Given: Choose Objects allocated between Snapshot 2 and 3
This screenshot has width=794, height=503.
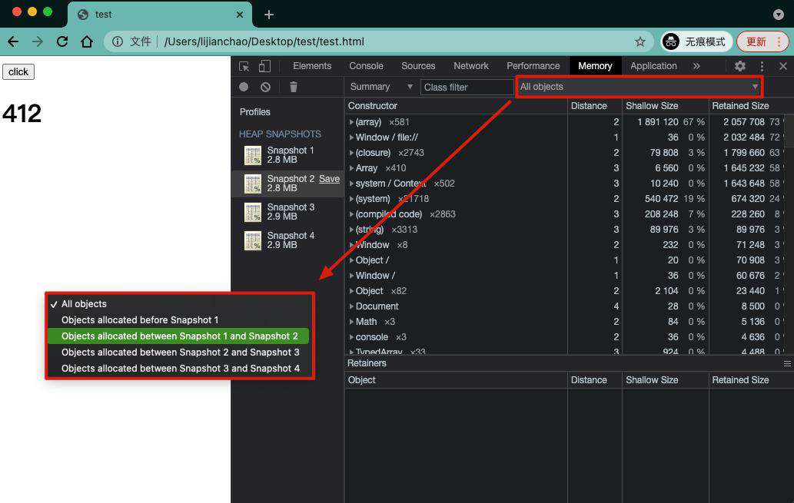Looking at the screenshot, I should coord(179,352).
